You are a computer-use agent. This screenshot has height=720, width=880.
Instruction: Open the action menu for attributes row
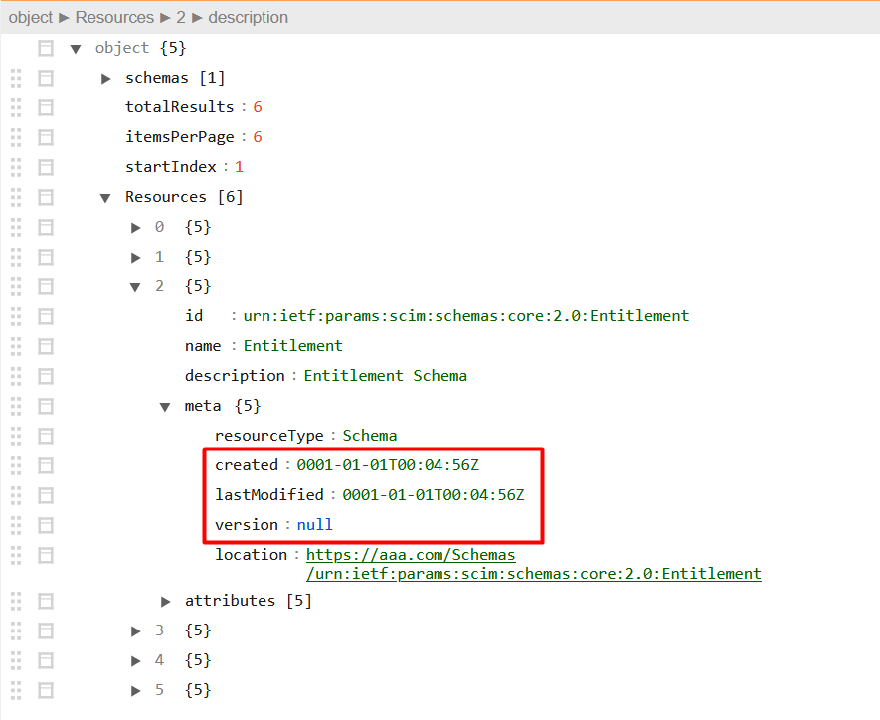[x=46, y=601]
